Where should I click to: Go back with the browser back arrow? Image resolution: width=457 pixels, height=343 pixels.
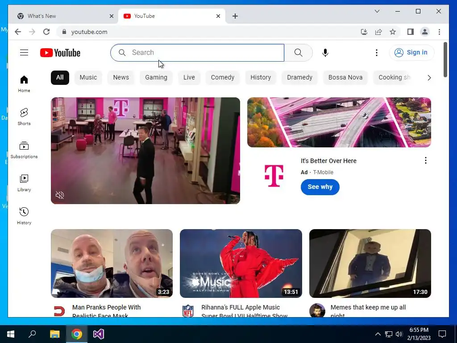18,32
